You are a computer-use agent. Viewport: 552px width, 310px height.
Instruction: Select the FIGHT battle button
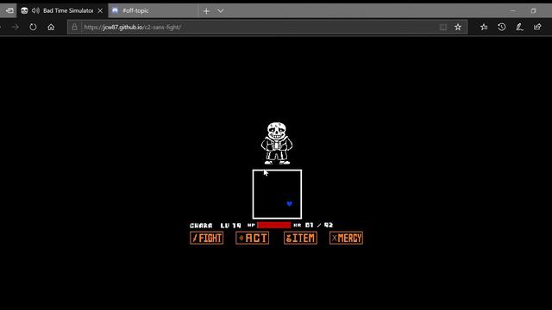tap(207, 238)
